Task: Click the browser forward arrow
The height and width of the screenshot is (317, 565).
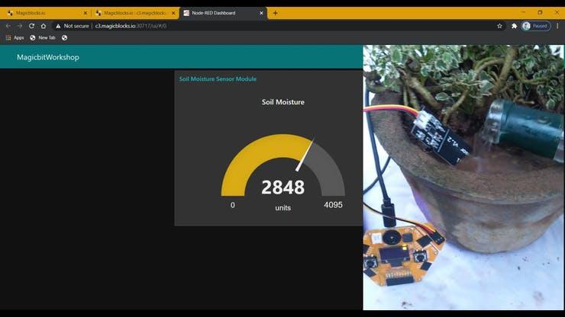Action: pos(20,25)
